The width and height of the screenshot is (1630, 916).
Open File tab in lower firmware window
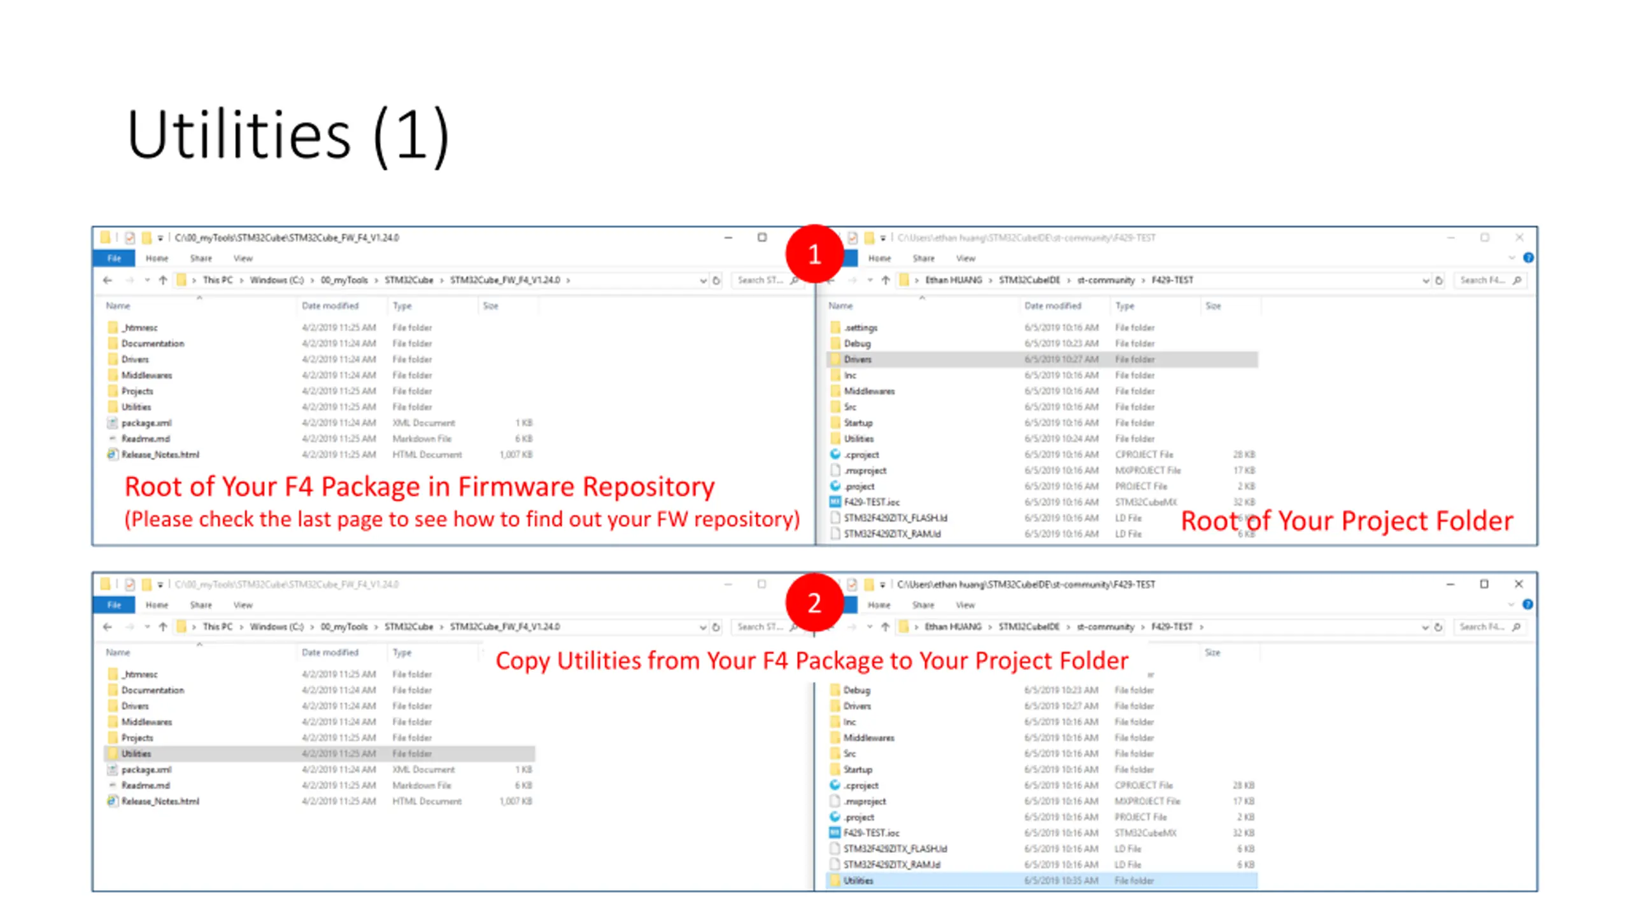coord(114,605)
